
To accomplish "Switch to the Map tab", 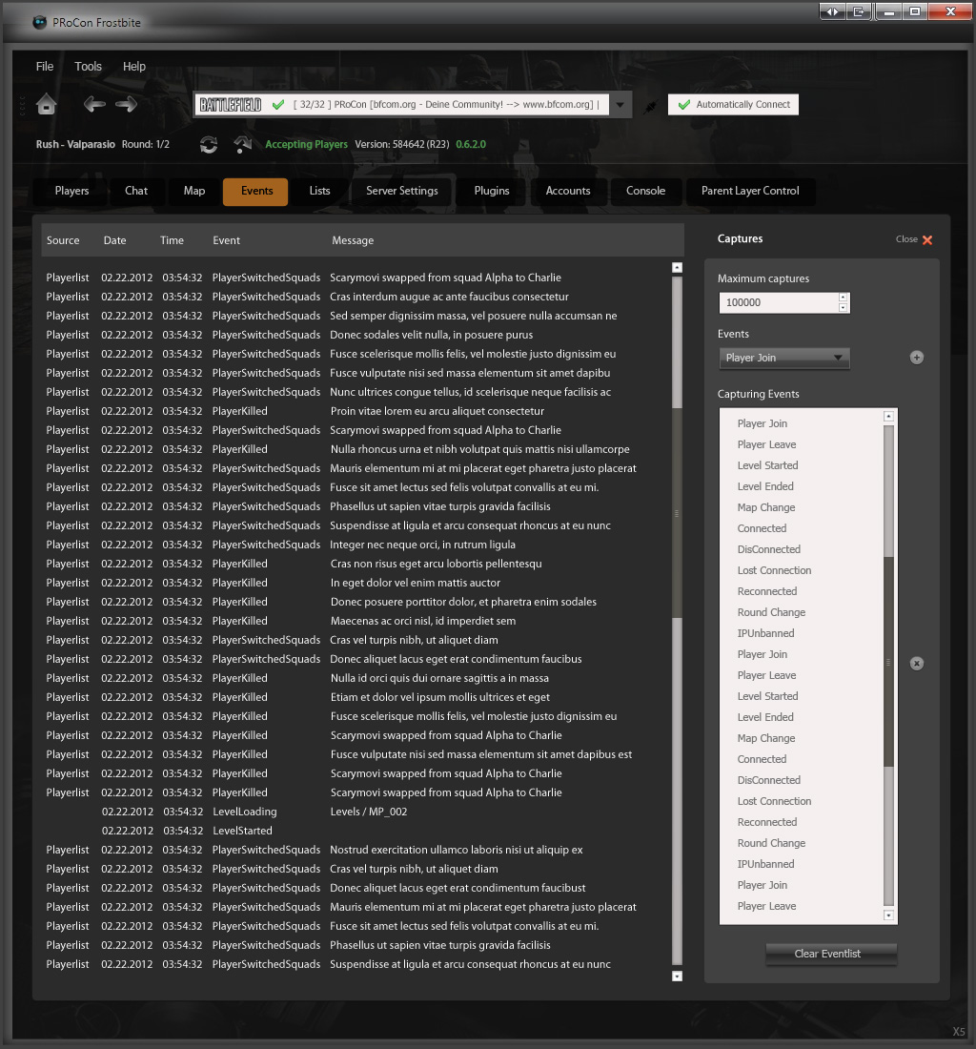I will tap(194, 192).
